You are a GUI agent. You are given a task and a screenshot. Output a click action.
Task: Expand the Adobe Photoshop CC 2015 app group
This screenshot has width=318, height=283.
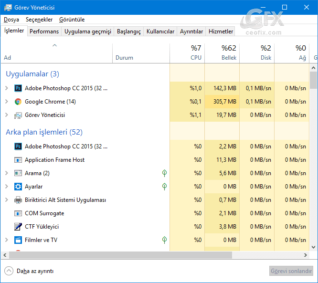pos(7,88)
